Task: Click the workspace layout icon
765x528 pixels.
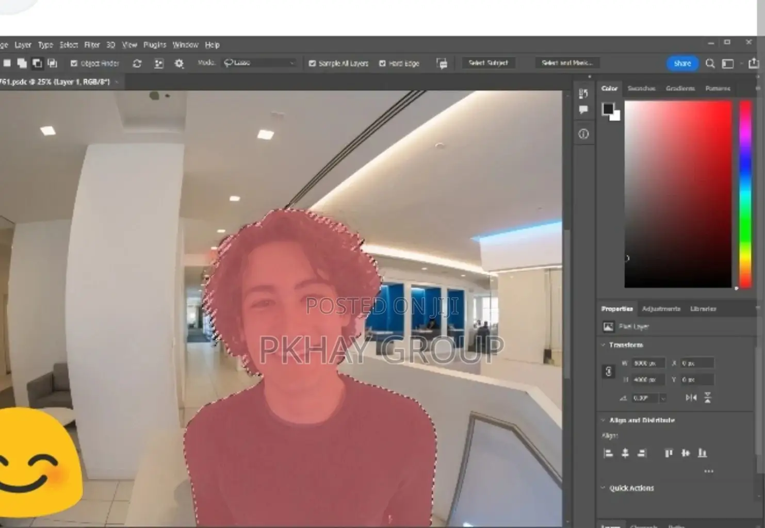Action: [728, 63]
